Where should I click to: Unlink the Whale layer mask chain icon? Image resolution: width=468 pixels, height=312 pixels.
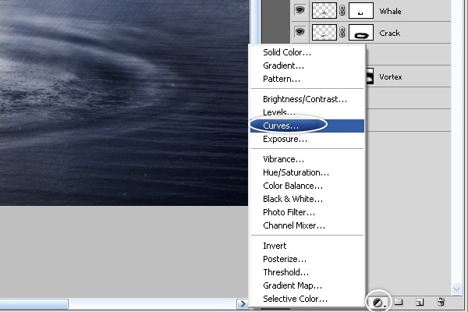pyautogui.click(x=342, y=10)
